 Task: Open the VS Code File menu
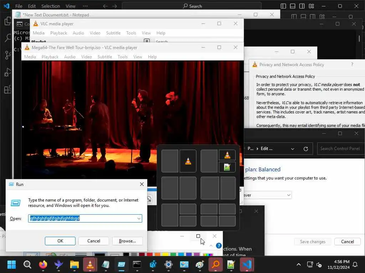[19, 6]
